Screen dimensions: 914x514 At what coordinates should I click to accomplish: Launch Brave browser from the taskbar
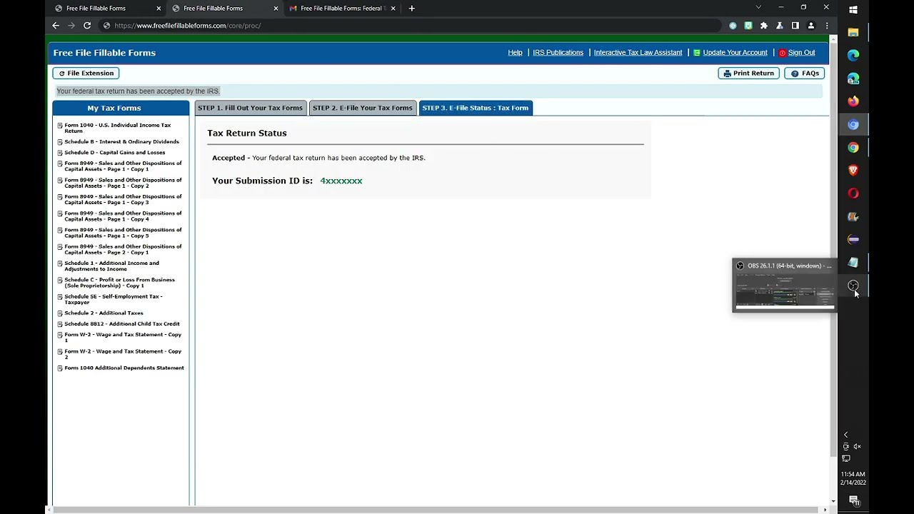(853, 171)
